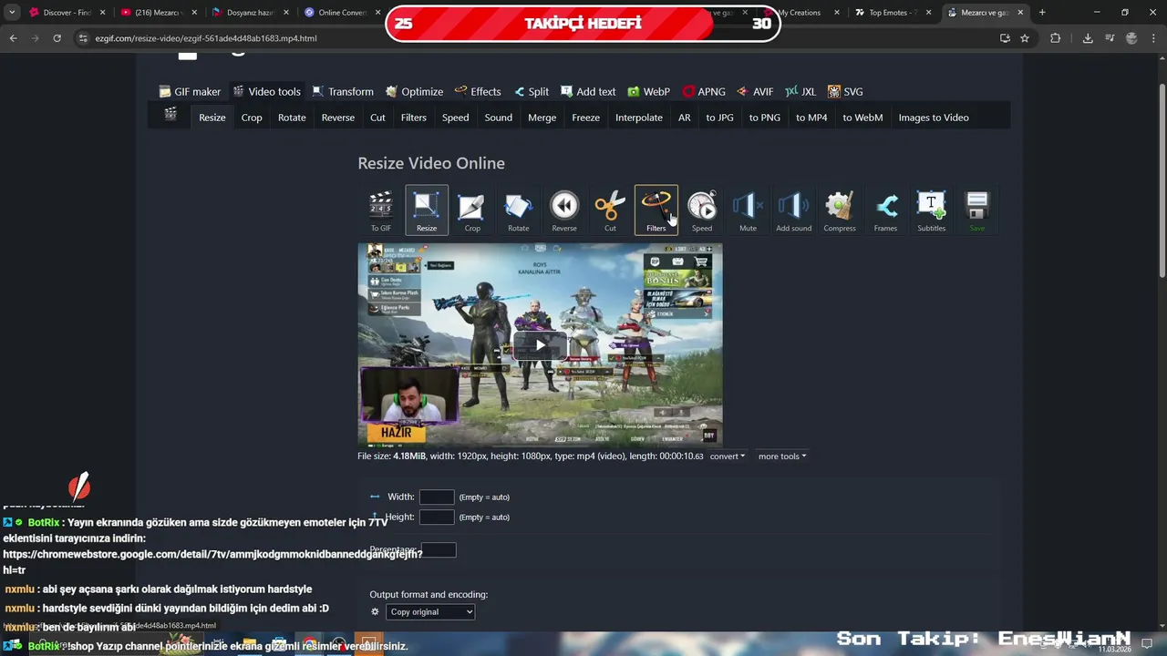Click the Height input field

point(437,517)
